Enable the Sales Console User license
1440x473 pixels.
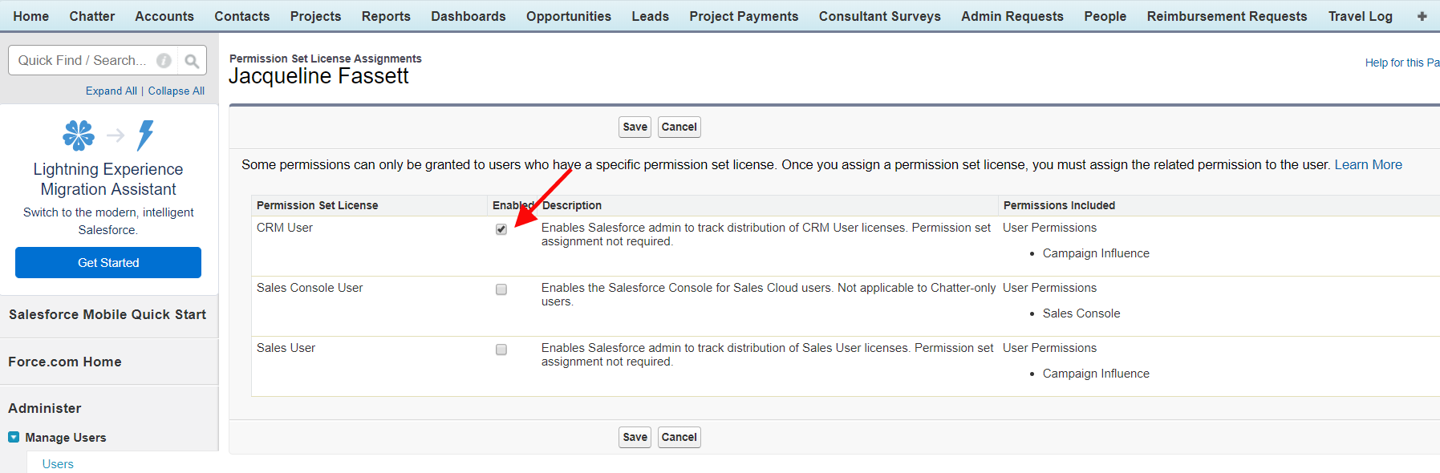(x=501, y=289)
